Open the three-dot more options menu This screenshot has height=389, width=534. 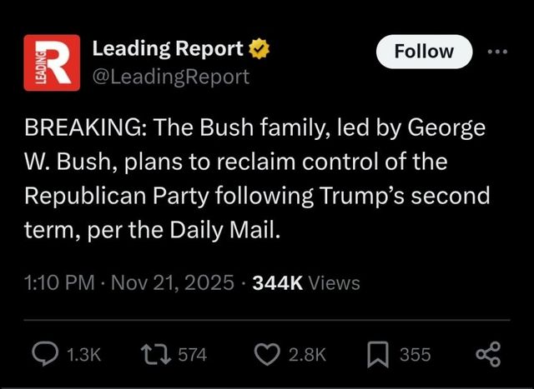[496, 52]
